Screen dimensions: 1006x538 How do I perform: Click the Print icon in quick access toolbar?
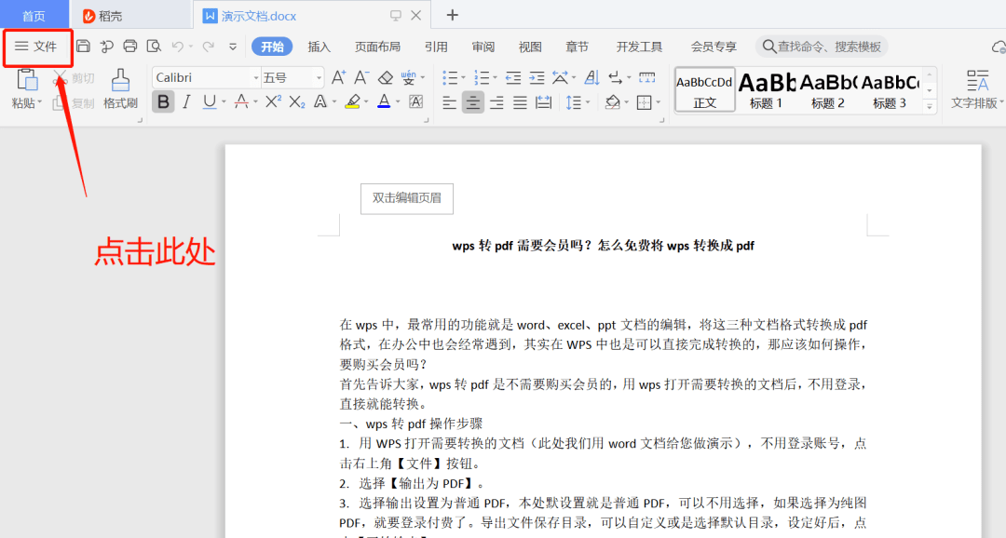[130, 47]
